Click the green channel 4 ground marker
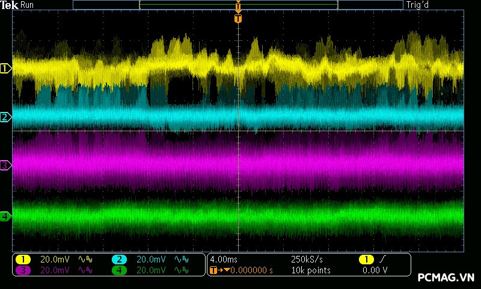481x289 pixels. tap(6, 216)
